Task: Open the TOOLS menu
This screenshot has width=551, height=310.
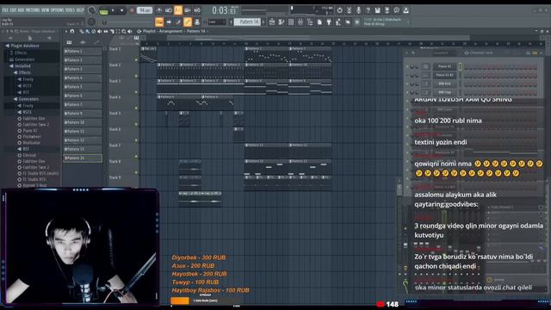Action: [71, 10]
